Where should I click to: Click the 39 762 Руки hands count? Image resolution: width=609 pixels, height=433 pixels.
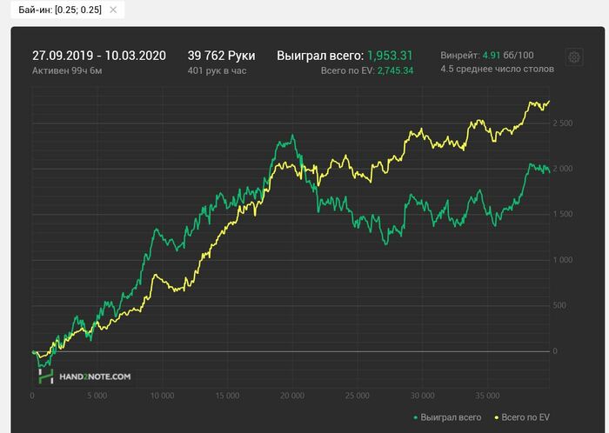(x=221, y=56)
